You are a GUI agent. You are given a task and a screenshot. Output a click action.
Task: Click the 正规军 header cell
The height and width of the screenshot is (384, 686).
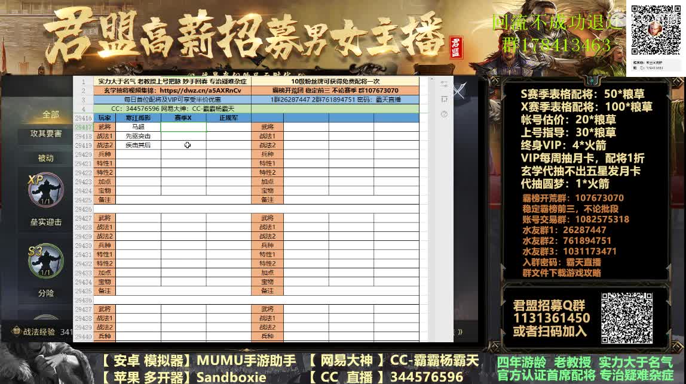pyautogui.click(x=228, y=118)
